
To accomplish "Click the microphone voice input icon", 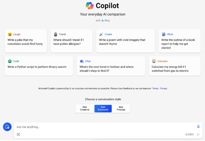I will [x=198, y=126].
